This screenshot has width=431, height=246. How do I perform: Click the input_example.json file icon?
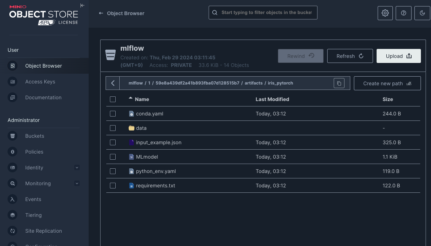coord(132,142)
